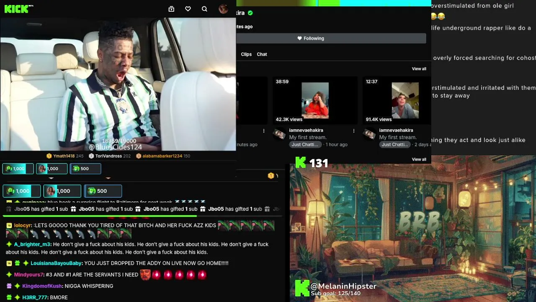536x302 pixels.
Task: Click the channel avatar under the 38:59 video
Action: (x=279, y=134)
